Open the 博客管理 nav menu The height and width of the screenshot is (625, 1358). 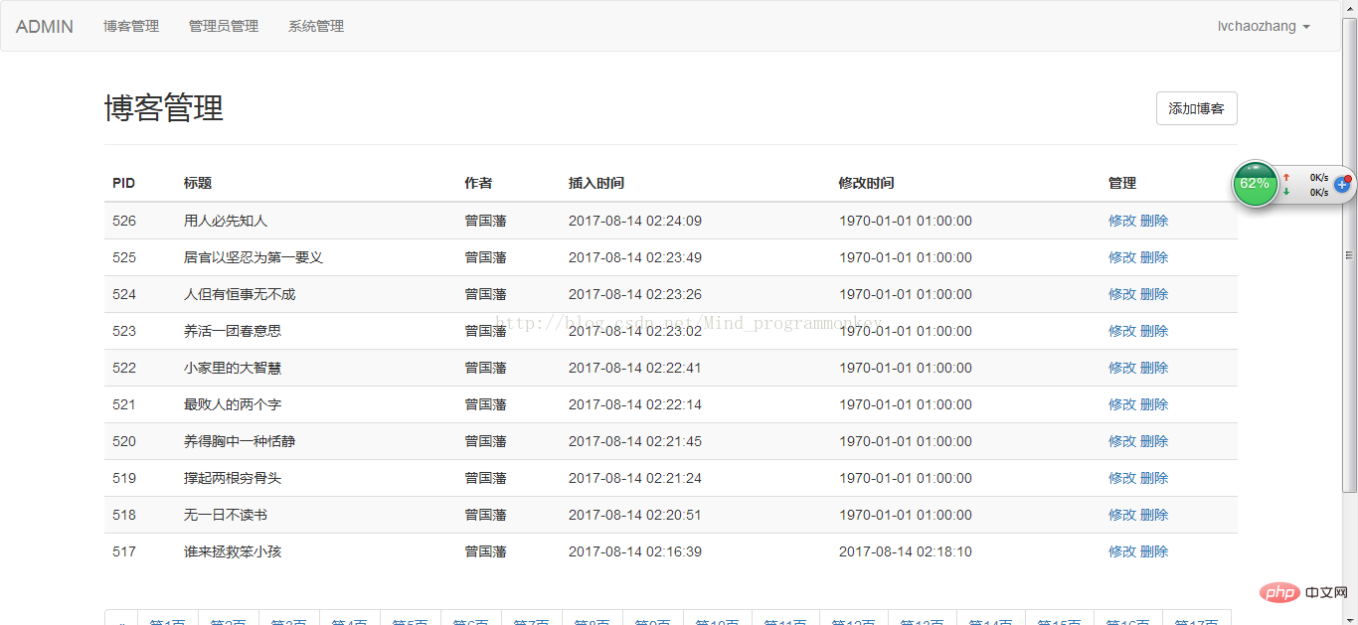(x=131, y=27)
